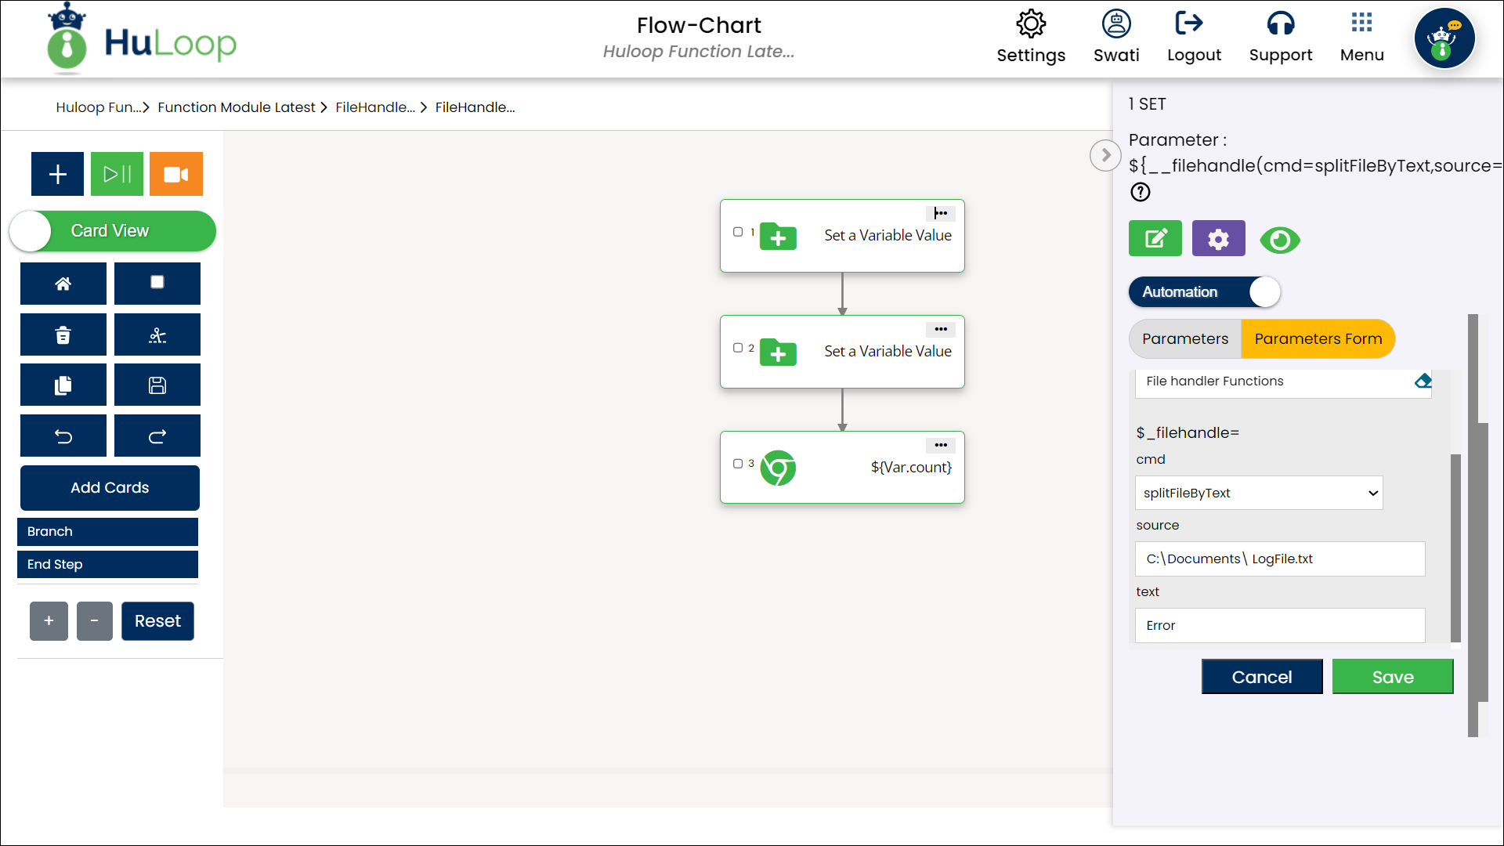Image resolution: width=1504 pixels, height=846 pixels.
Task: Click the Cancel button
Action: [1262, 677]
